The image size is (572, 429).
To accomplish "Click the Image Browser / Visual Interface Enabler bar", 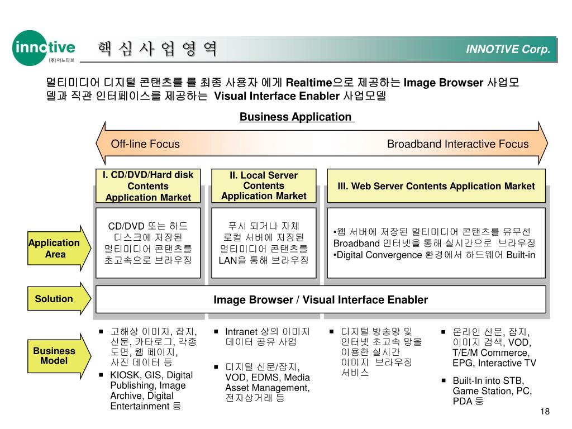I will coord(321,299).
